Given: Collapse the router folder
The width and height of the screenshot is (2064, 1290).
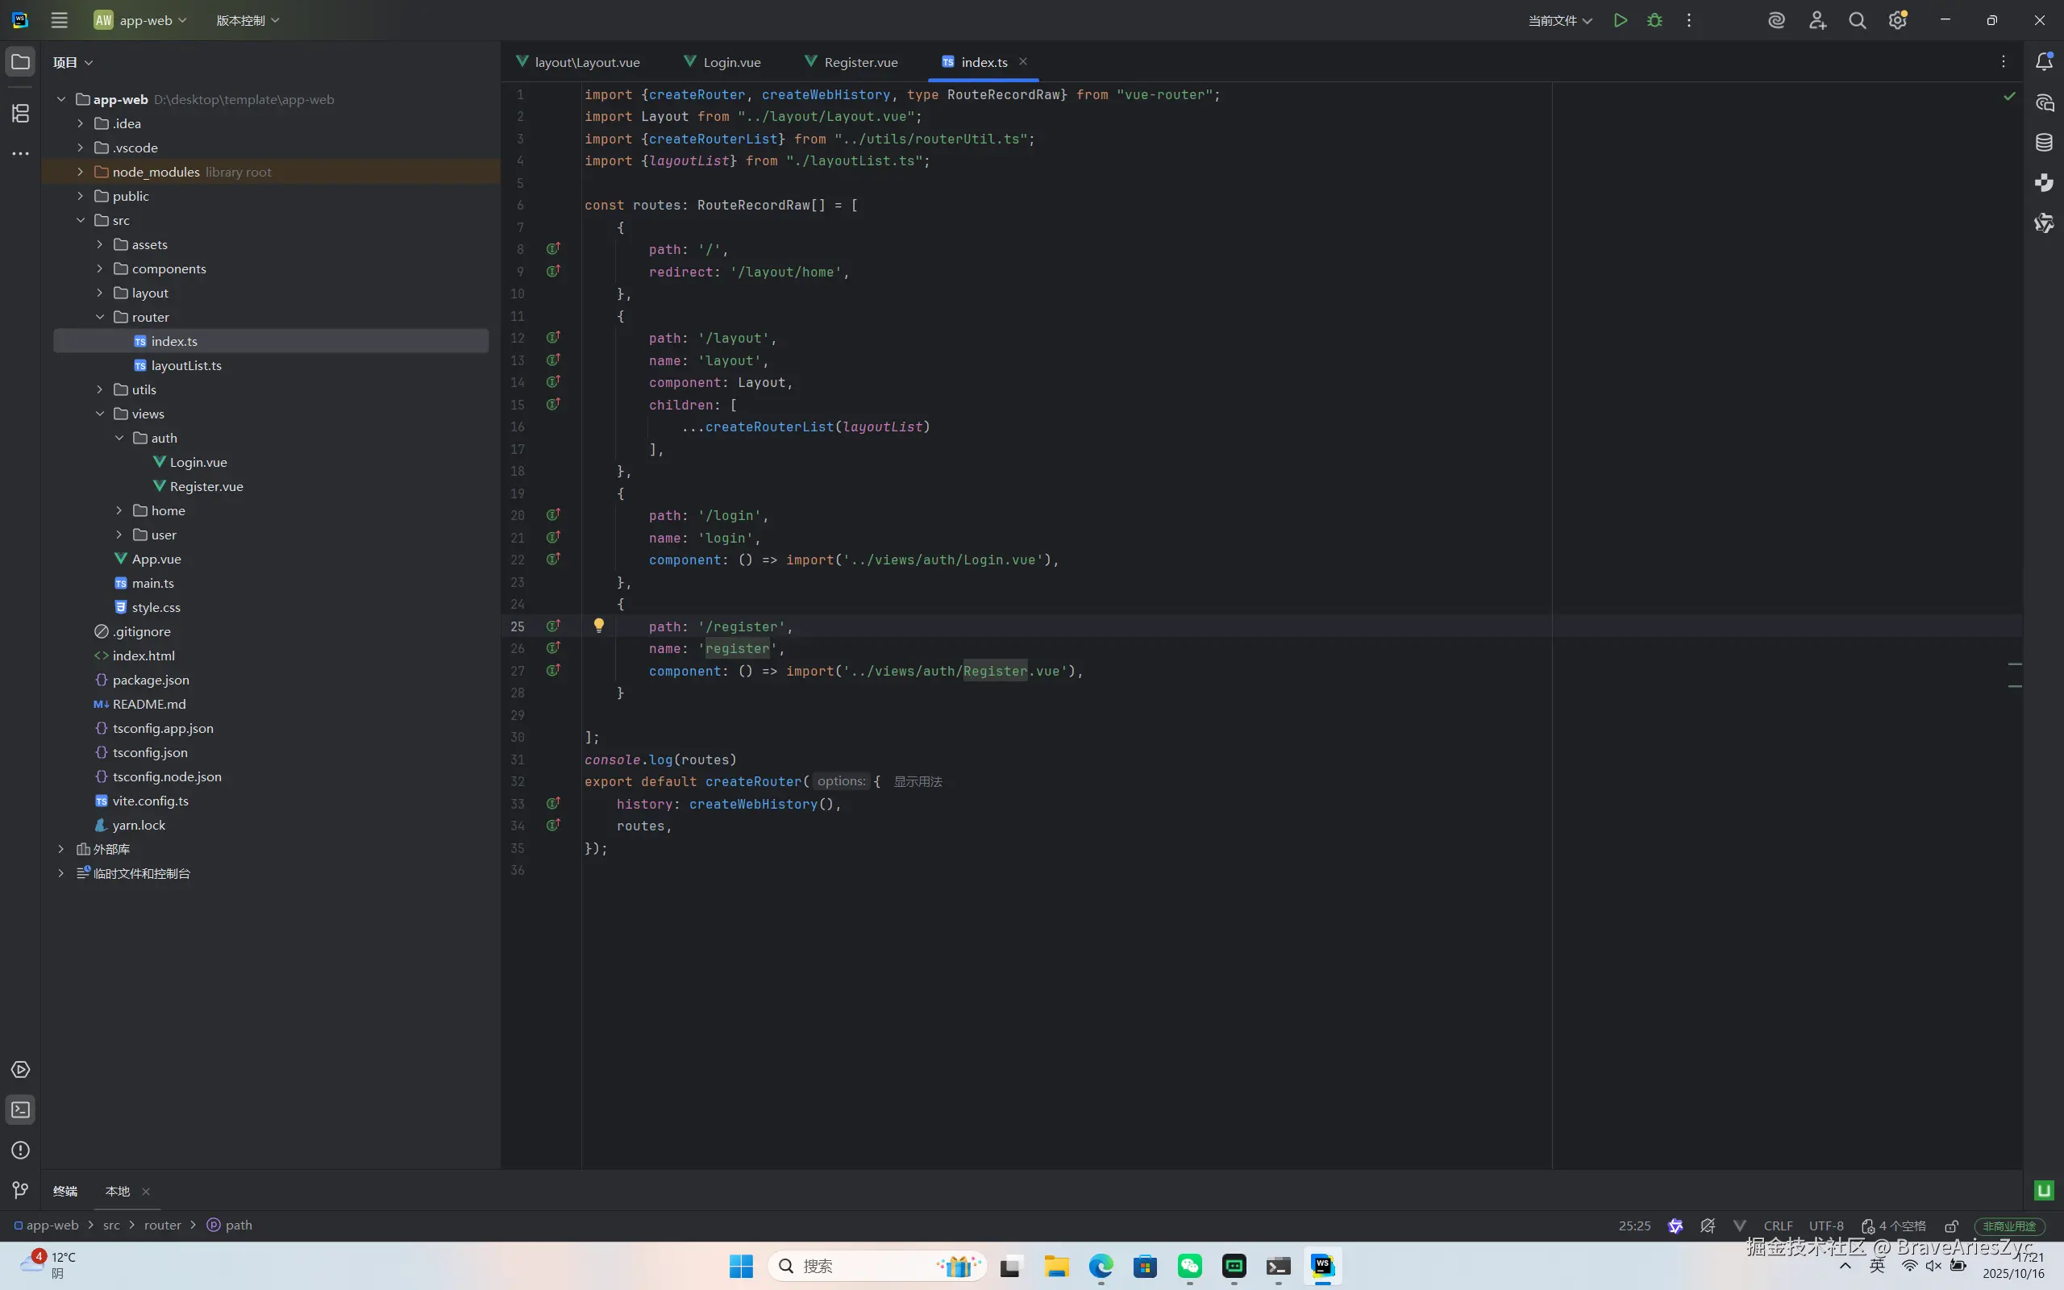Looking at the screenshot, I should (100, 318).
